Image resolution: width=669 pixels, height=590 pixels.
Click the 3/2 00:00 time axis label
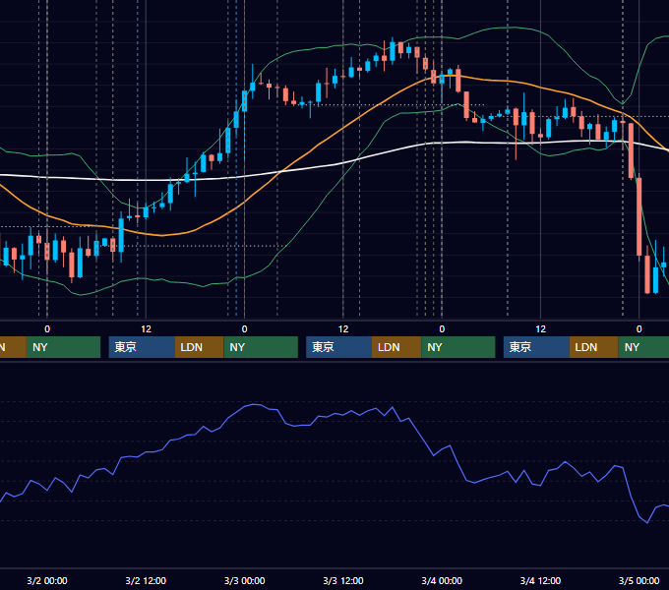tap(47, 580)
